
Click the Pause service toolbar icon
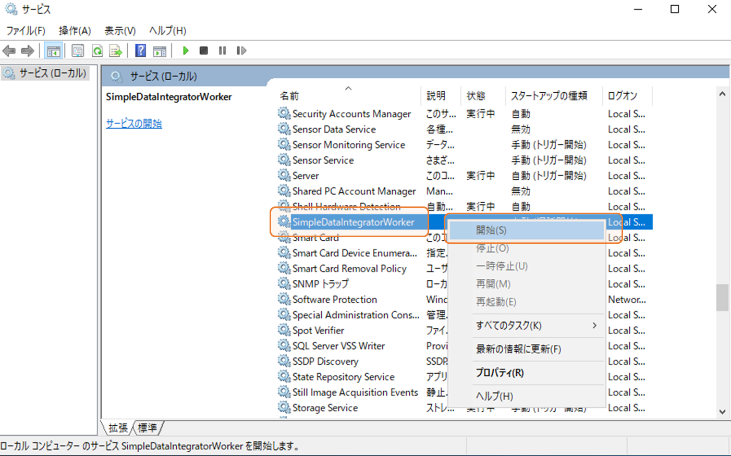(223, 51)
